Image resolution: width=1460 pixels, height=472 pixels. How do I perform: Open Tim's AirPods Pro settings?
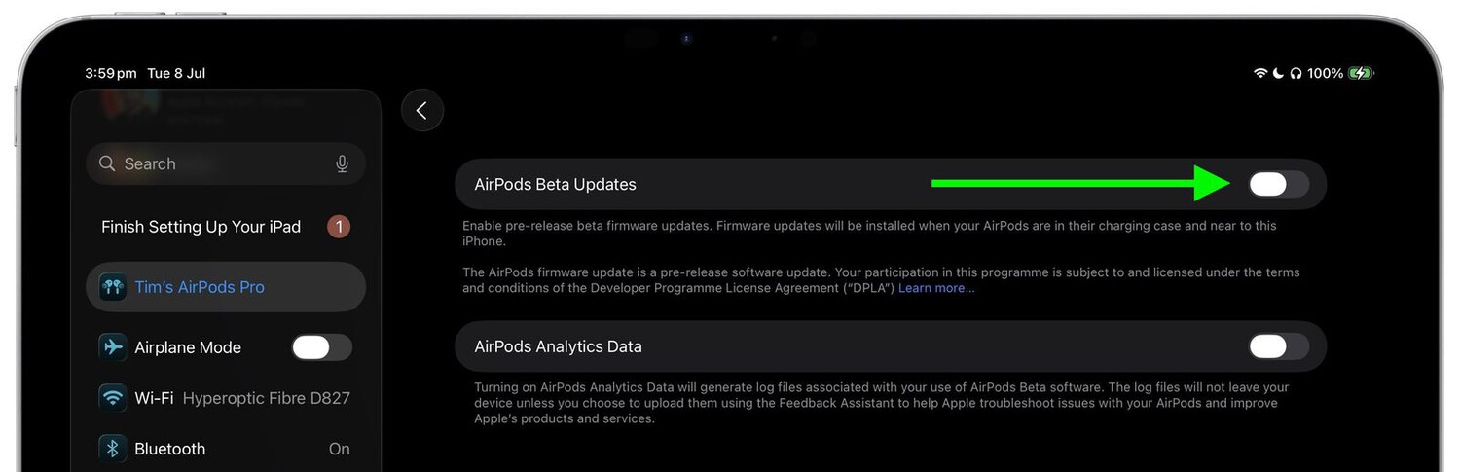(x=226, y=287)
